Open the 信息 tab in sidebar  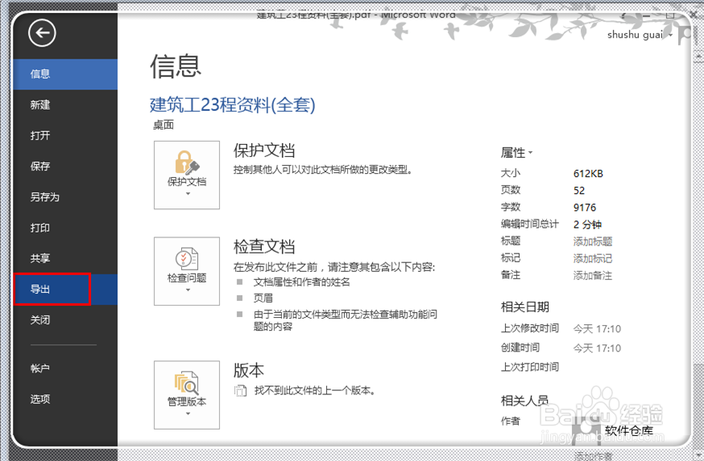coord(65,74)
